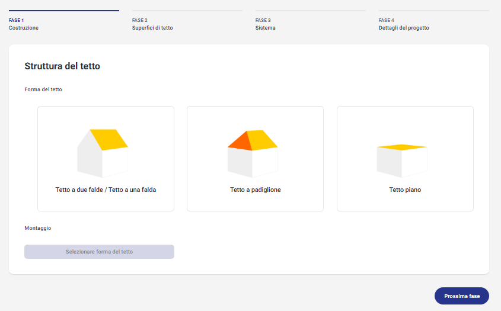Choose "Tetto a due falde / Tetto a una falda" label

coord(106,190)
